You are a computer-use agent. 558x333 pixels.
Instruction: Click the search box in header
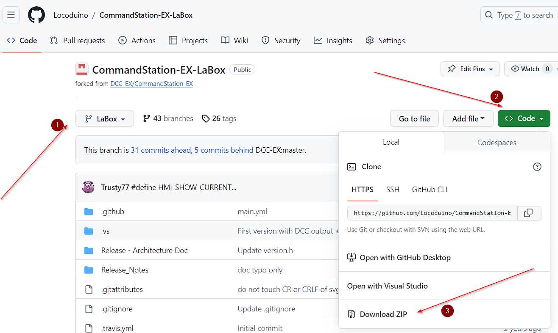tap(519, 15)
